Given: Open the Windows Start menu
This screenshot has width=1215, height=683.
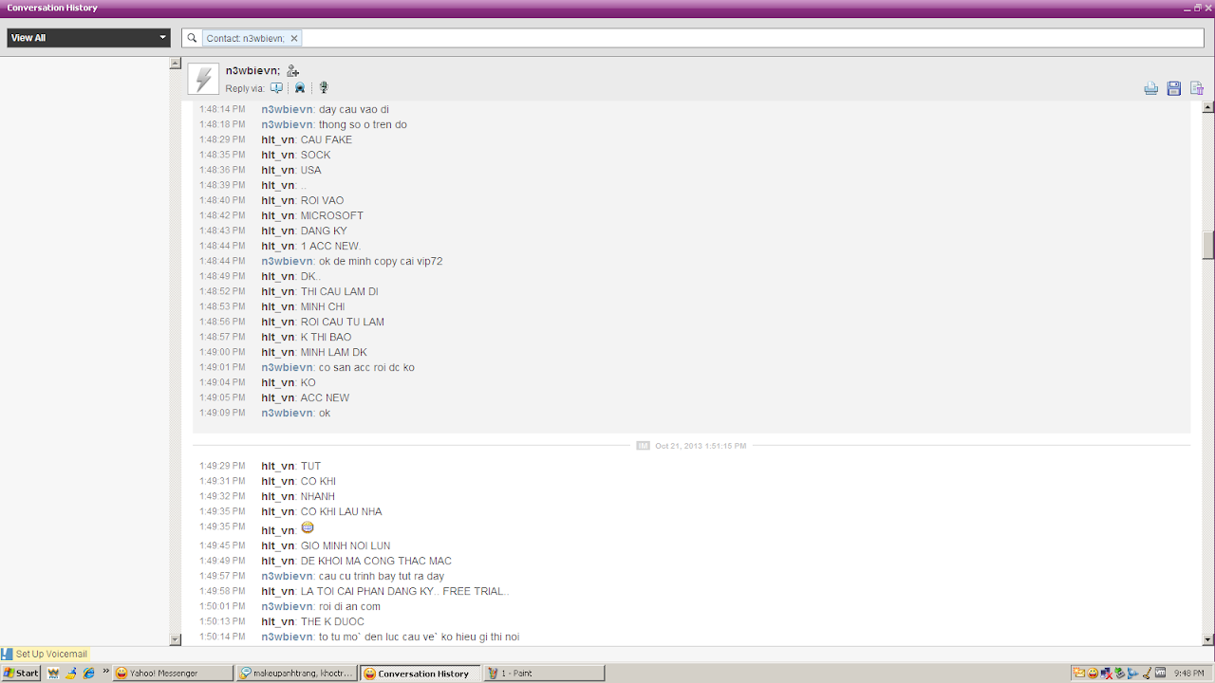Looking at the screenshot, I should (21, 673).
